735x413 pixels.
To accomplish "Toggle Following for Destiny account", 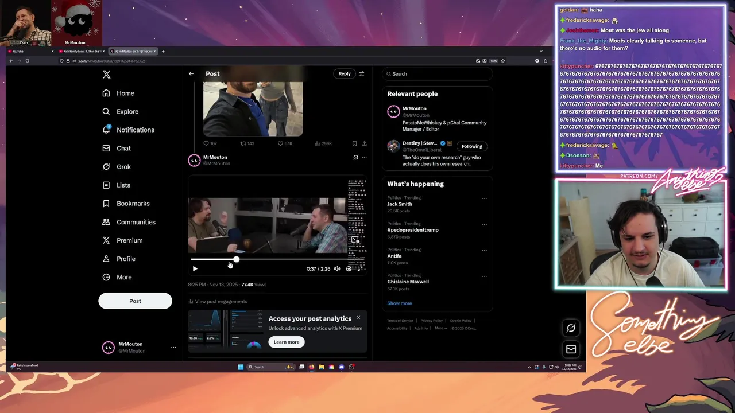I will point(472,146).
